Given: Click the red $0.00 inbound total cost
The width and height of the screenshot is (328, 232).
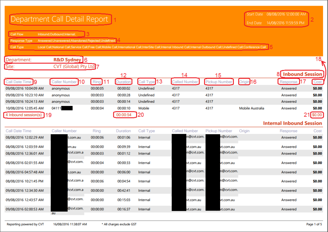Looking at the screenshot, I should 317,115.
